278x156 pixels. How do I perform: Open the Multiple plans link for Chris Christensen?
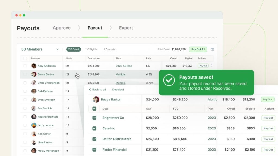click(x=121, y=83)
